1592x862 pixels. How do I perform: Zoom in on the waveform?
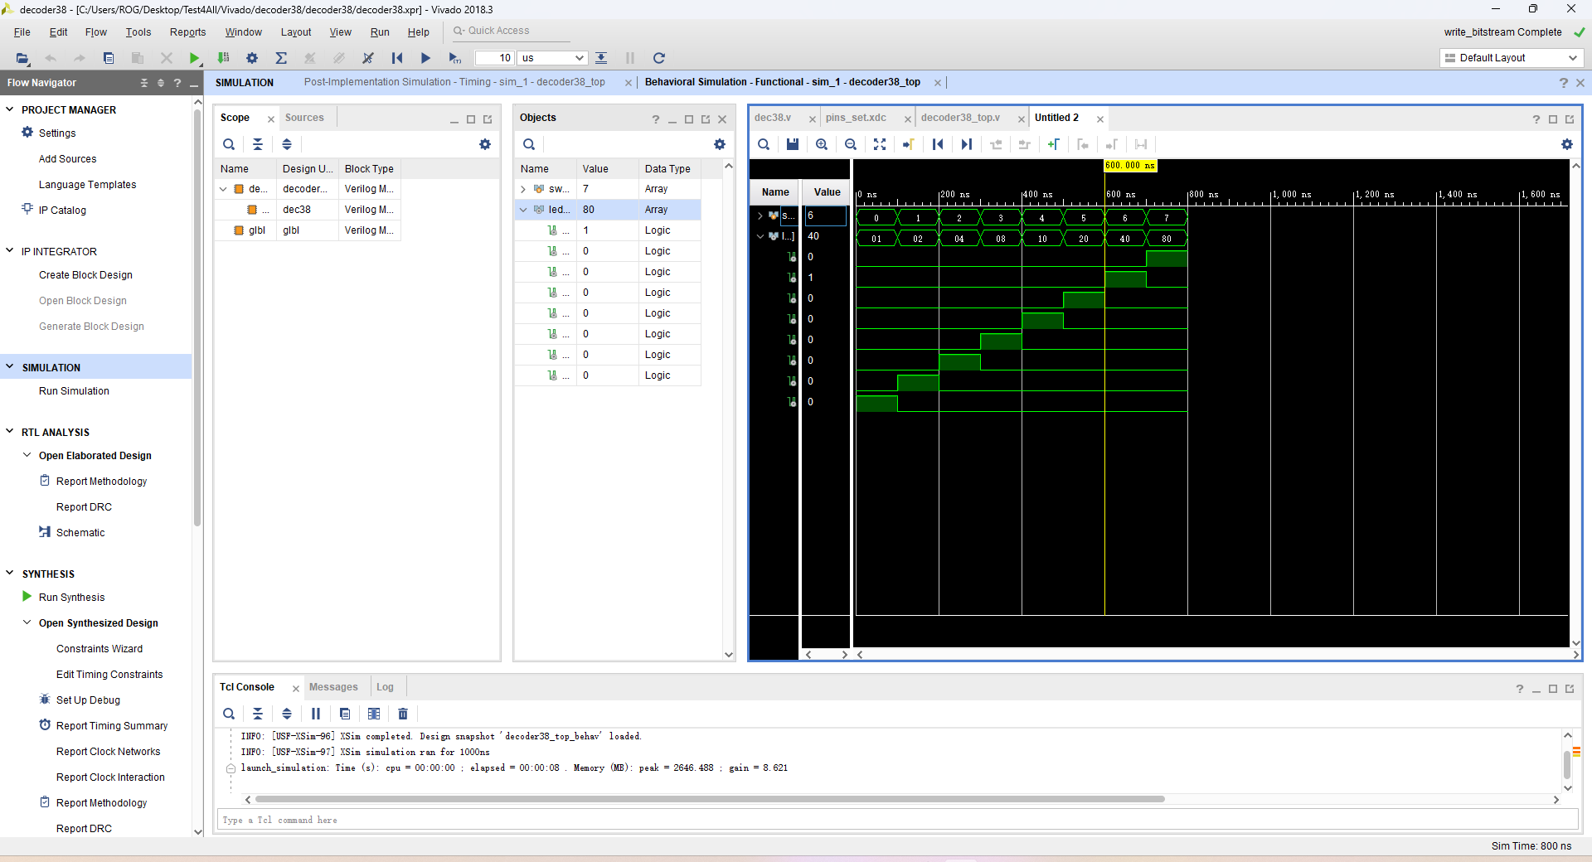822,144
